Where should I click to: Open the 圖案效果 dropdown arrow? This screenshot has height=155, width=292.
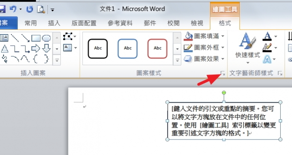[223, 59]
